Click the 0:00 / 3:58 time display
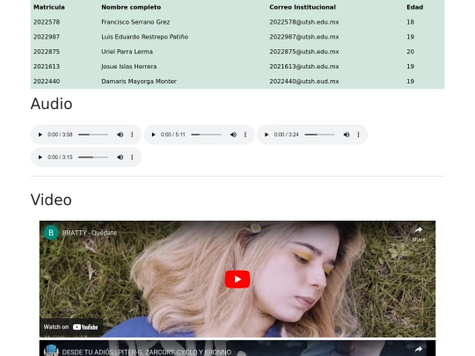 60,134
